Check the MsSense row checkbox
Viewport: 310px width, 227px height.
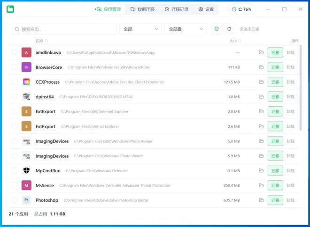tap(15, 185)
